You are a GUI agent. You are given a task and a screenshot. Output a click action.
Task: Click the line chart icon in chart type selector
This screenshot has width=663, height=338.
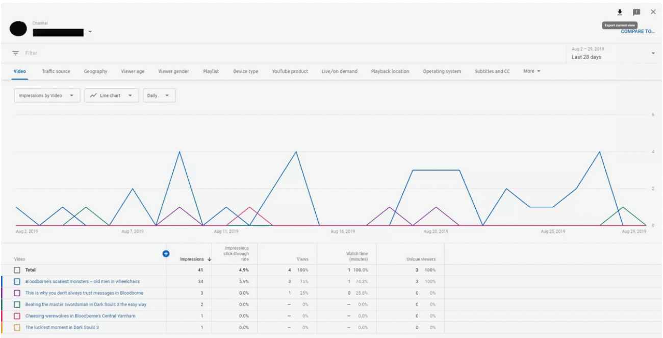(93, 95)
